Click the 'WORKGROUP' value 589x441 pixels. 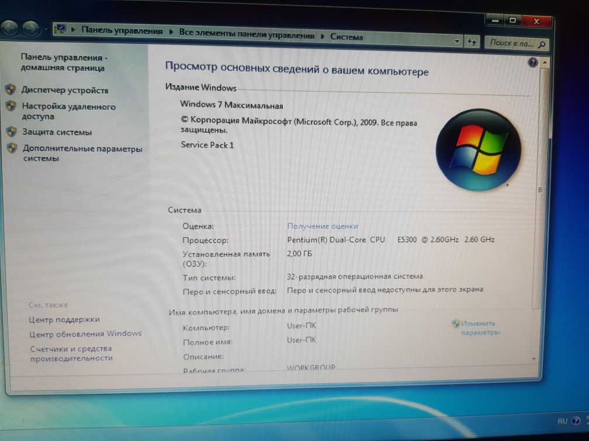point(311,368)
